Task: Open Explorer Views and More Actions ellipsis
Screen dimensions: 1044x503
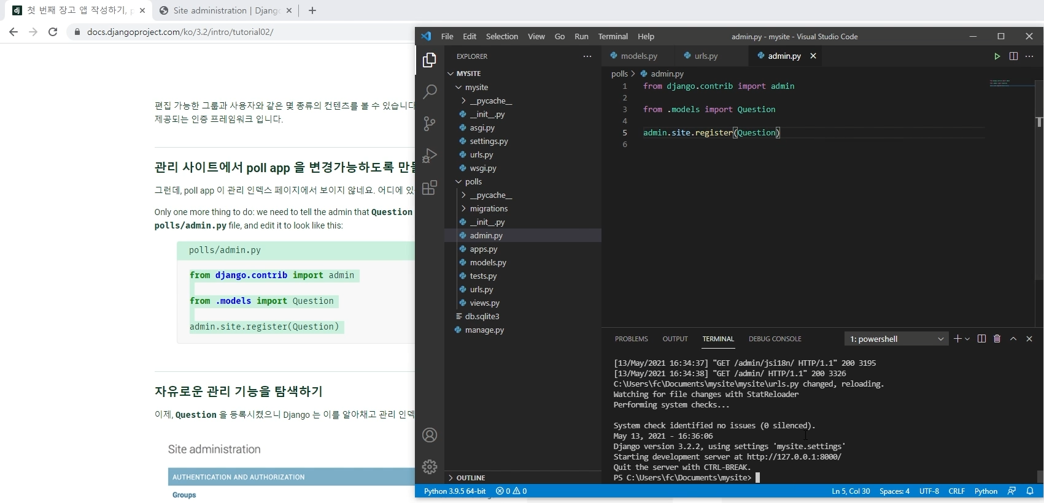Action: pyautogui.click(x=587, y=56)
